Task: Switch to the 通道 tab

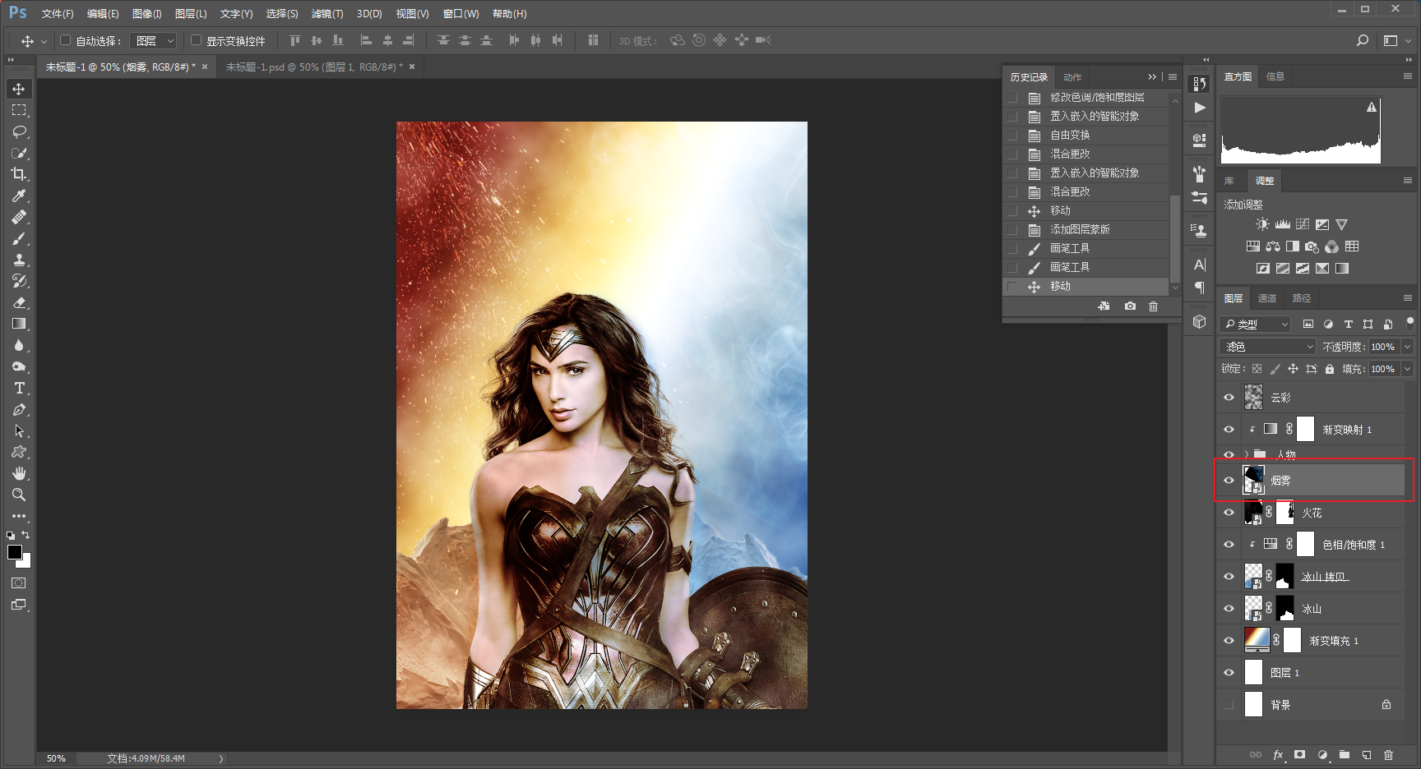Action: [1267, 297]
